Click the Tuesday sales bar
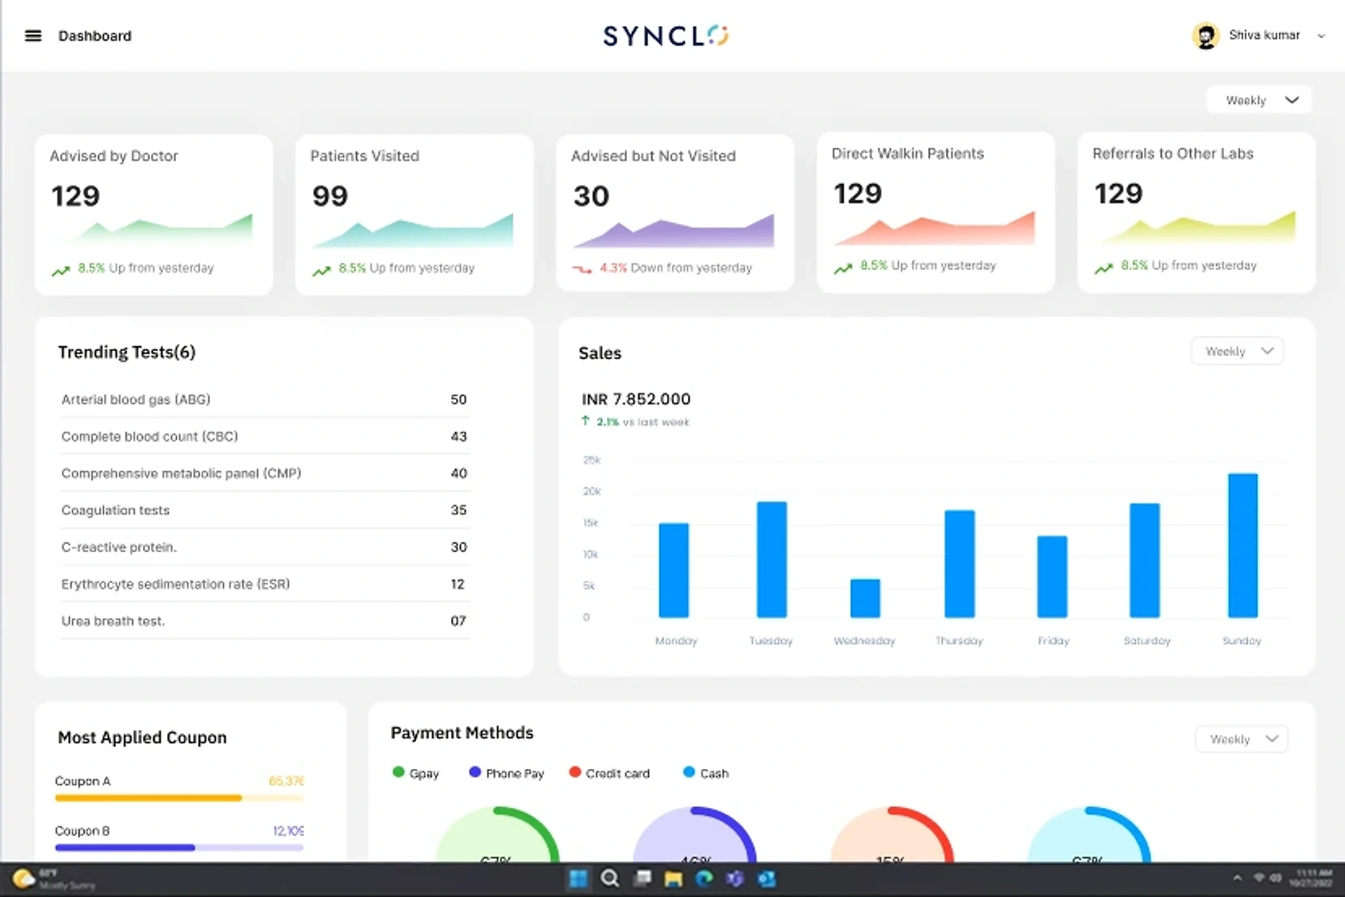The height and width of the screenshot is (897, 1345). [x=771, y=560]
